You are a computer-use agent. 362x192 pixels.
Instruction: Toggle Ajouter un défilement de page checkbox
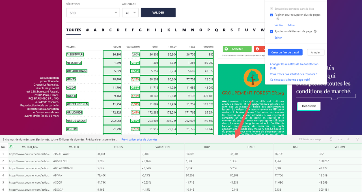click(x=271, y=31)
